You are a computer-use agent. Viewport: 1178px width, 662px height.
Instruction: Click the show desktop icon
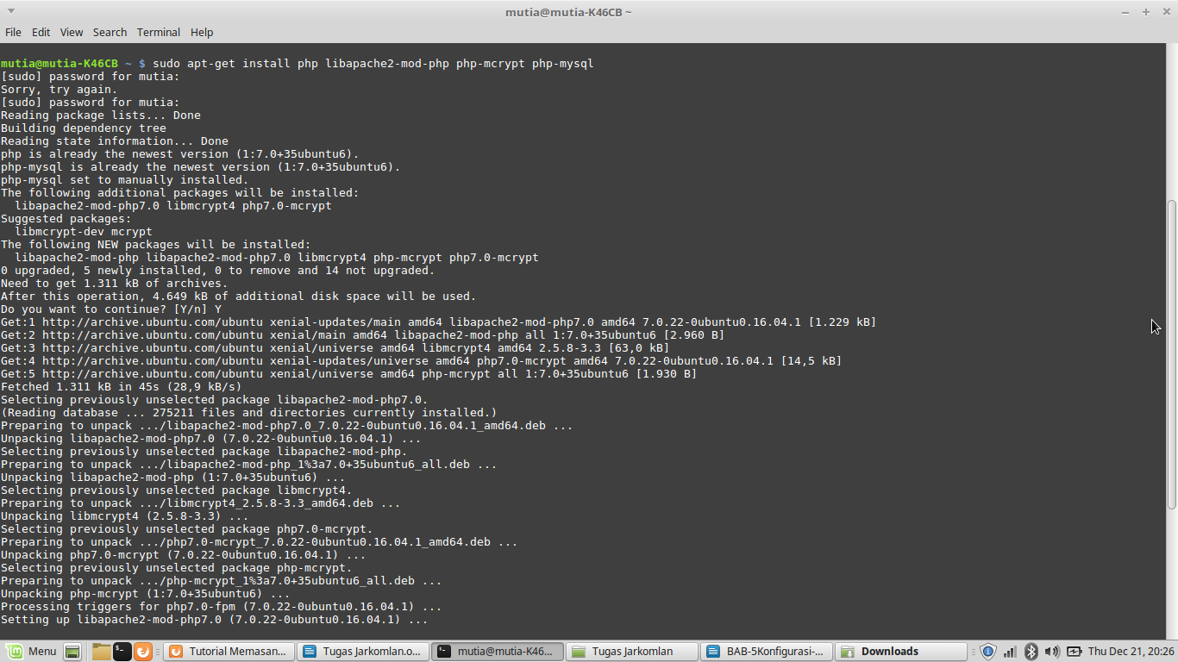click(73, 651)
